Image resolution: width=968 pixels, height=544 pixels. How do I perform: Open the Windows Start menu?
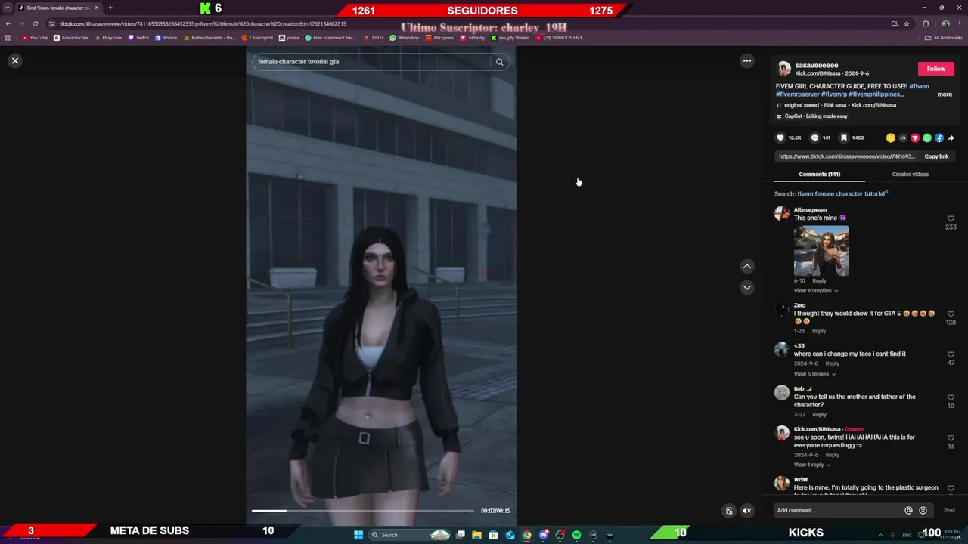click(x=358, y=535)
